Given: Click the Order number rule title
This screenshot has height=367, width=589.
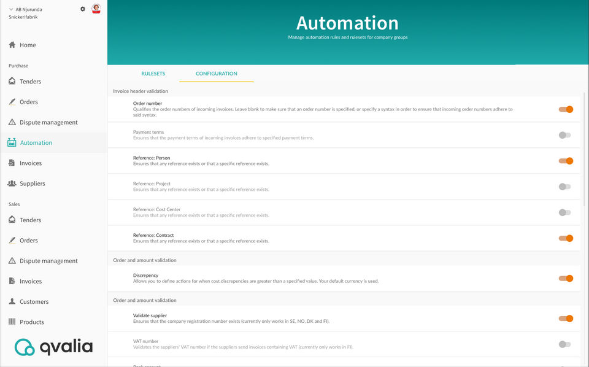Looking at the screenshot, I should click(147, 103).
